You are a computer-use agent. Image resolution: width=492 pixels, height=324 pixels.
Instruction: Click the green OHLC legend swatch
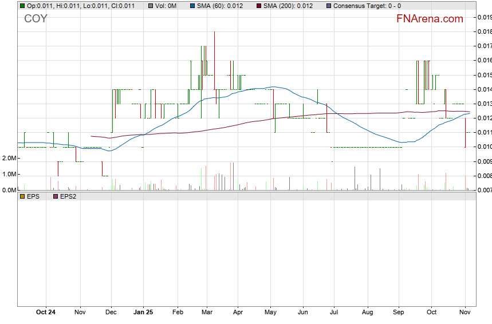22,6
